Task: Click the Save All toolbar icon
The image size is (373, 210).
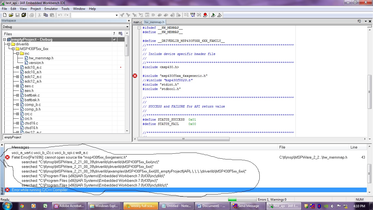Action: coord(24,15)
